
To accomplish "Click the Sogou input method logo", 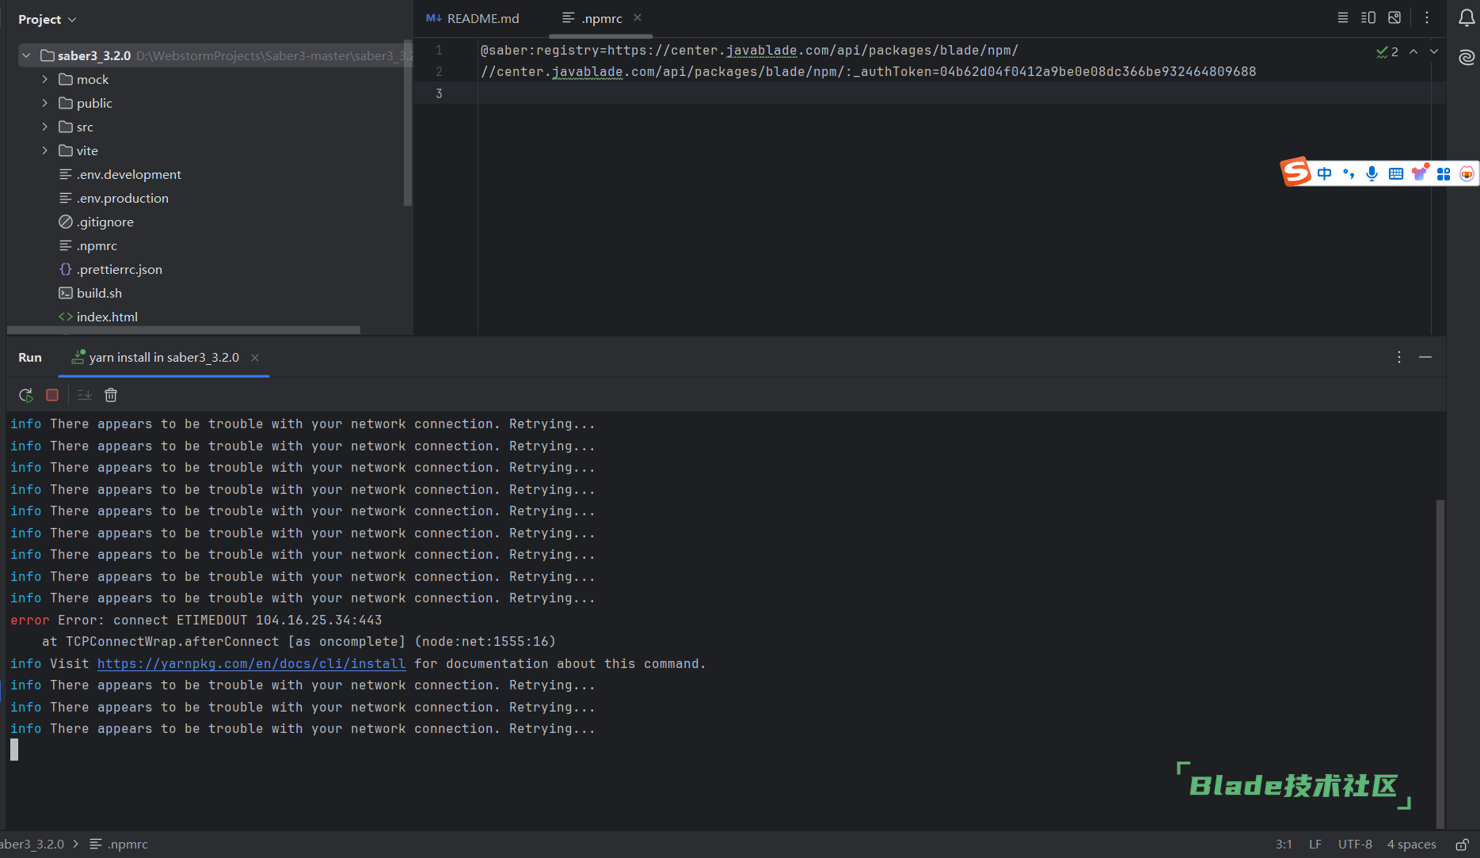I will click(x=1295, y=172).
